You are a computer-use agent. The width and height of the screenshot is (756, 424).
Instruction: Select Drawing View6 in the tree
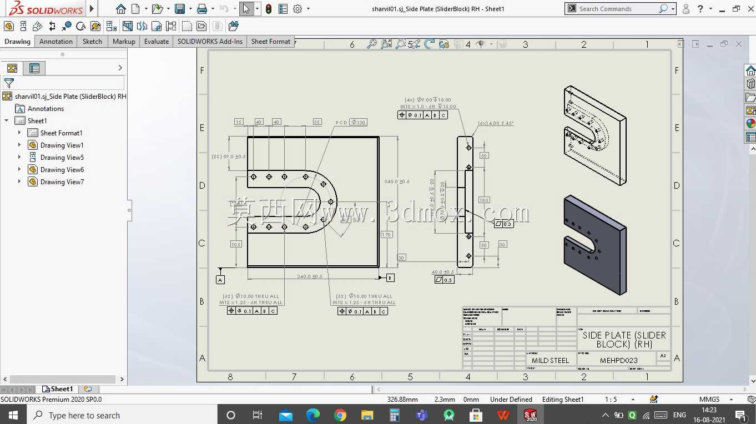62,170
